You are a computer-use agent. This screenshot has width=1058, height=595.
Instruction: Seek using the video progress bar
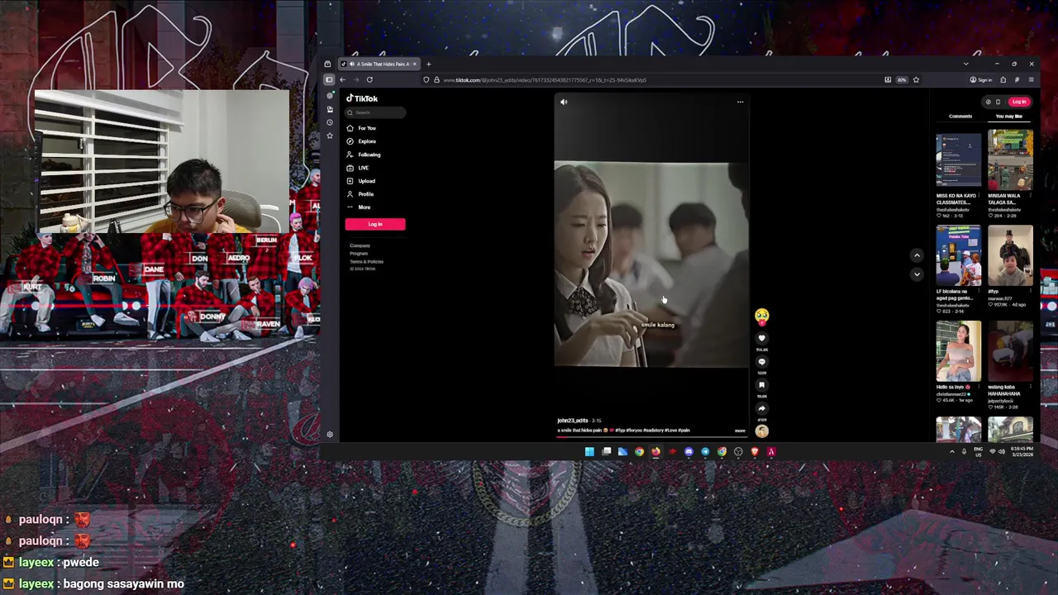pos(651,436)
